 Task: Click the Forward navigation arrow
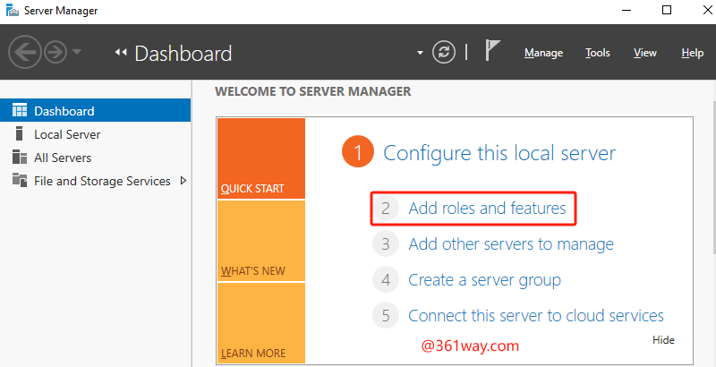(55, 53)
